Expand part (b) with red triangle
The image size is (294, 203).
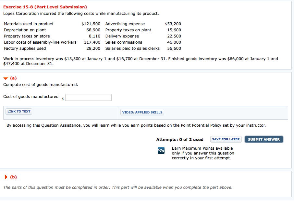[x=6, y=177]
